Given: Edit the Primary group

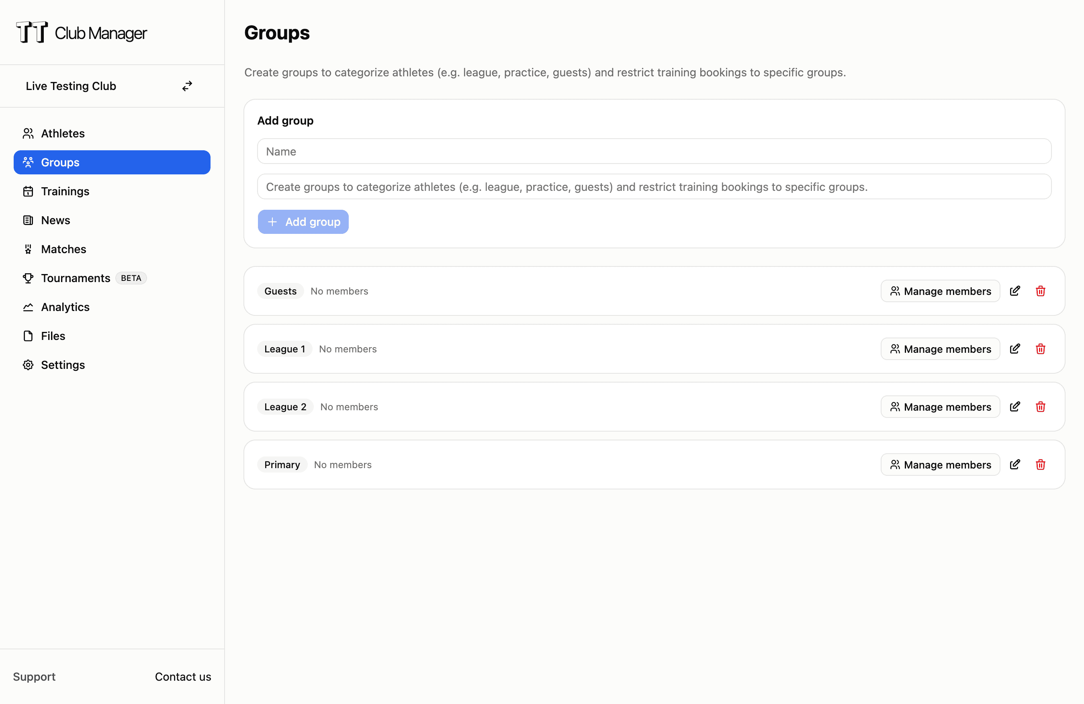Looking at the screenshot, I should pyautogui.click(x=1015, y=465).
